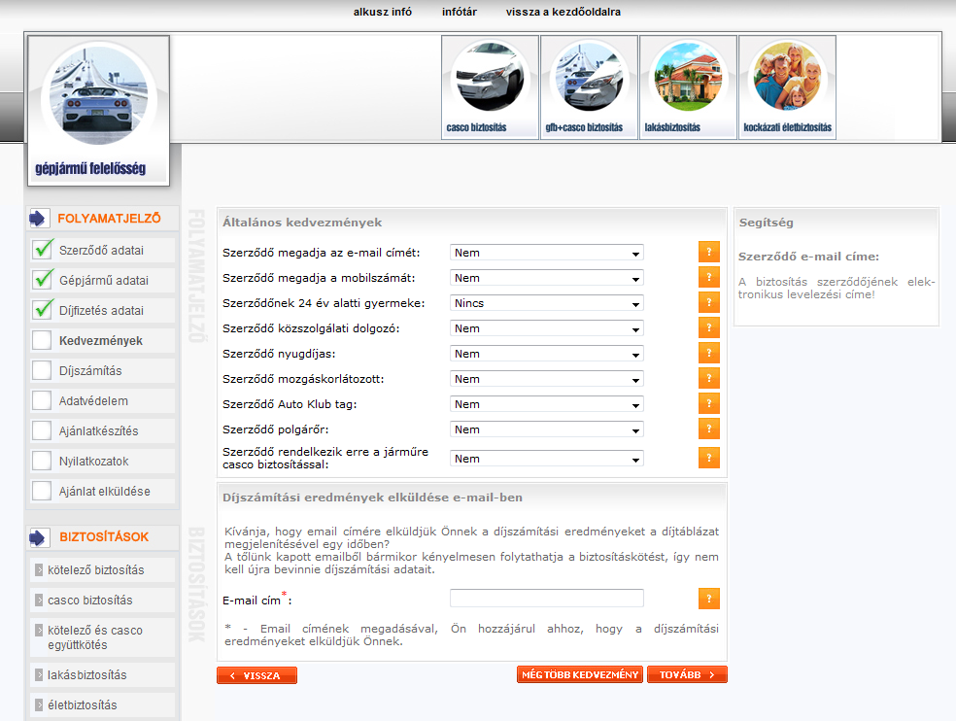956x721 pixels.
Task: Open infótár top menu
Action: [x=460, y=12]
